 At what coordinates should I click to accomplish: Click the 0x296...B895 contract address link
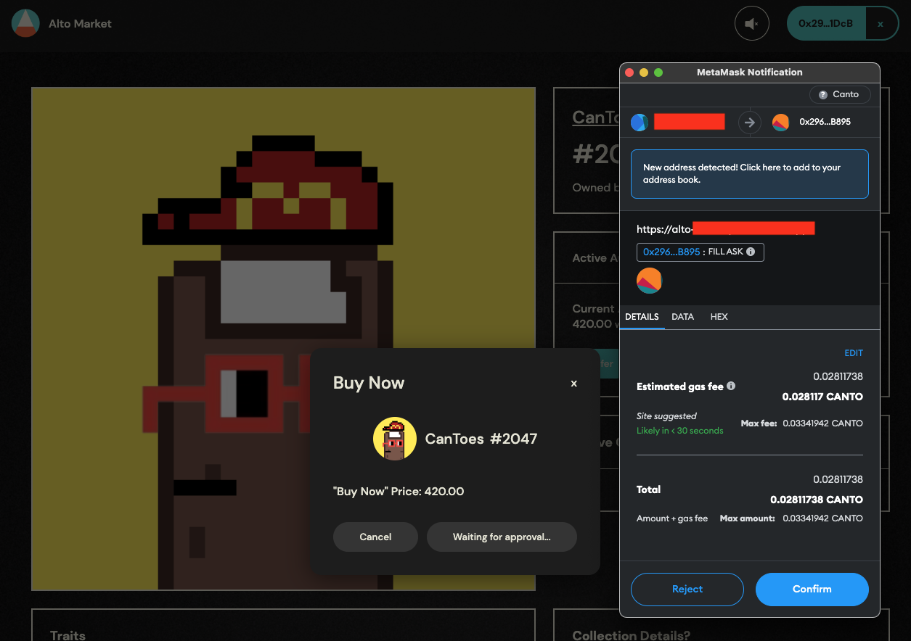tap(671, 252)
